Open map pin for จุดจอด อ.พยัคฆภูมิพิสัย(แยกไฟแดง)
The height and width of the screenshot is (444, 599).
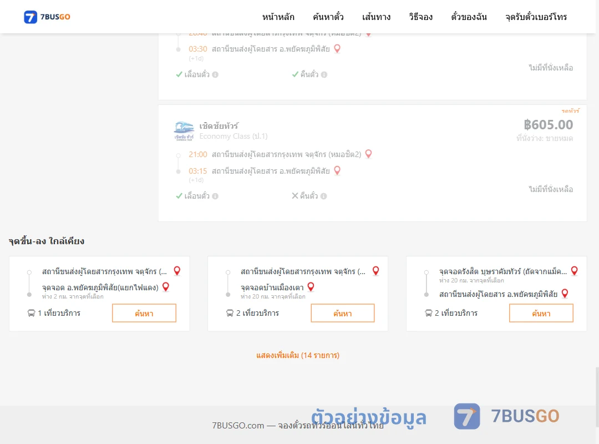[166, 287]
